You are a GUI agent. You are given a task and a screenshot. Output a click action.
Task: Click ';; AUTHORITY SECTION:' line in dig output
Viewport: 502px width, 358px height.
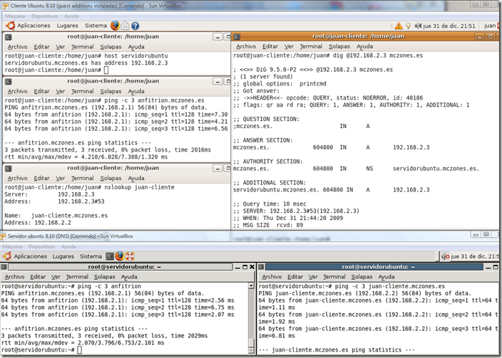point(267,162)
